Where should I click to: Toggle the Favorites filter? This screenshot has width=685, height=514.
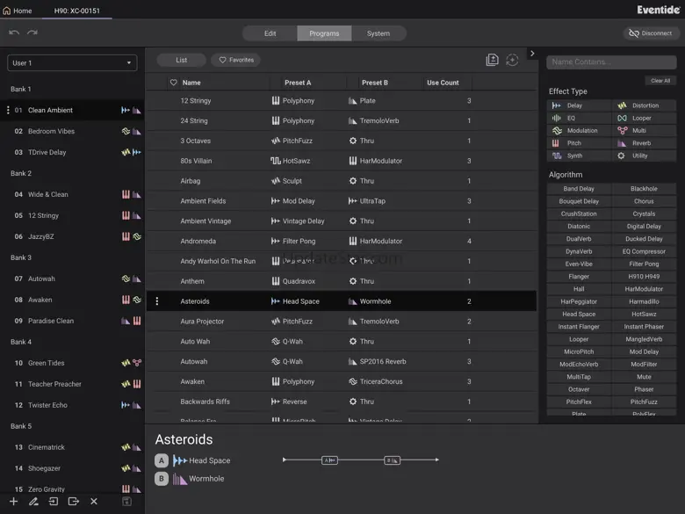click(x=235, y=60)
